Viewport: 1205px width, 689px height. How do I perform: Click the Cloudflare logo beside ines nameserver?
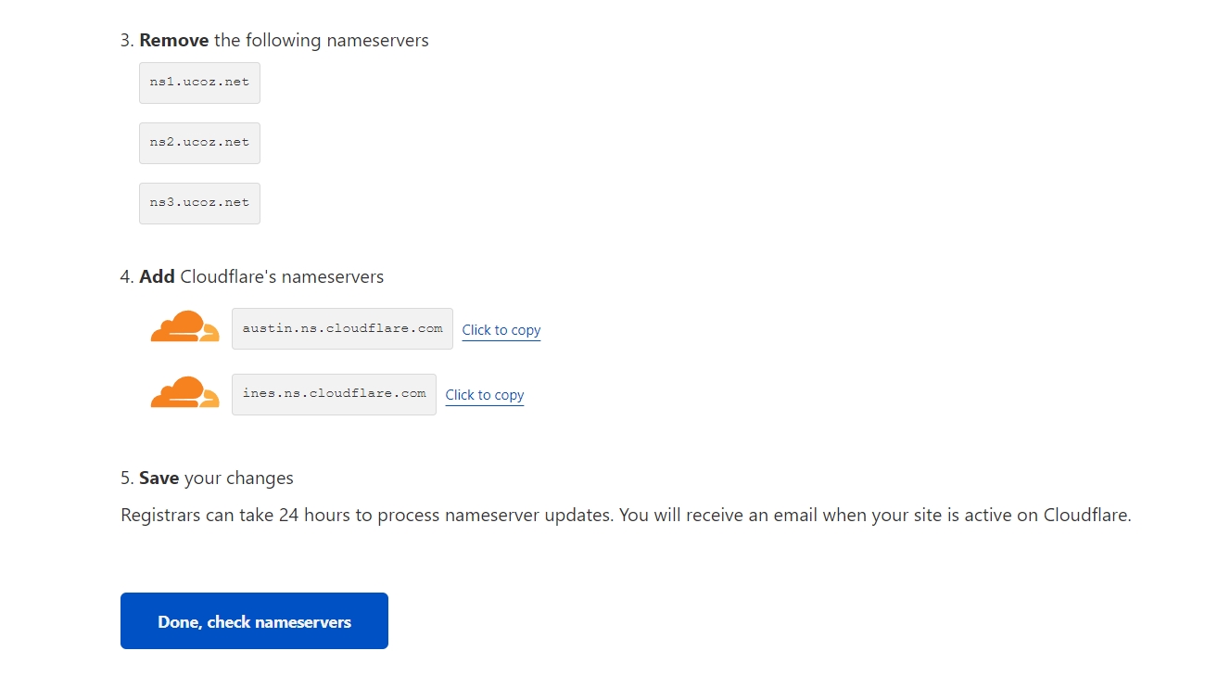pyautogui.click(x=184, y=393)
